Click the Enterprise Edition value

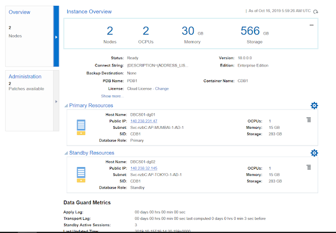(253, 65)
